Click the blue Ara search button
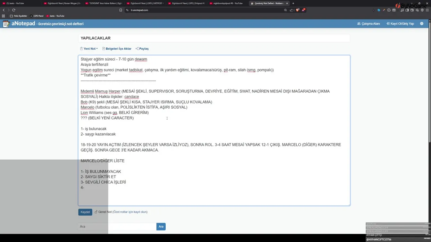This screenshot has width=431, height=242. point(161,227)
